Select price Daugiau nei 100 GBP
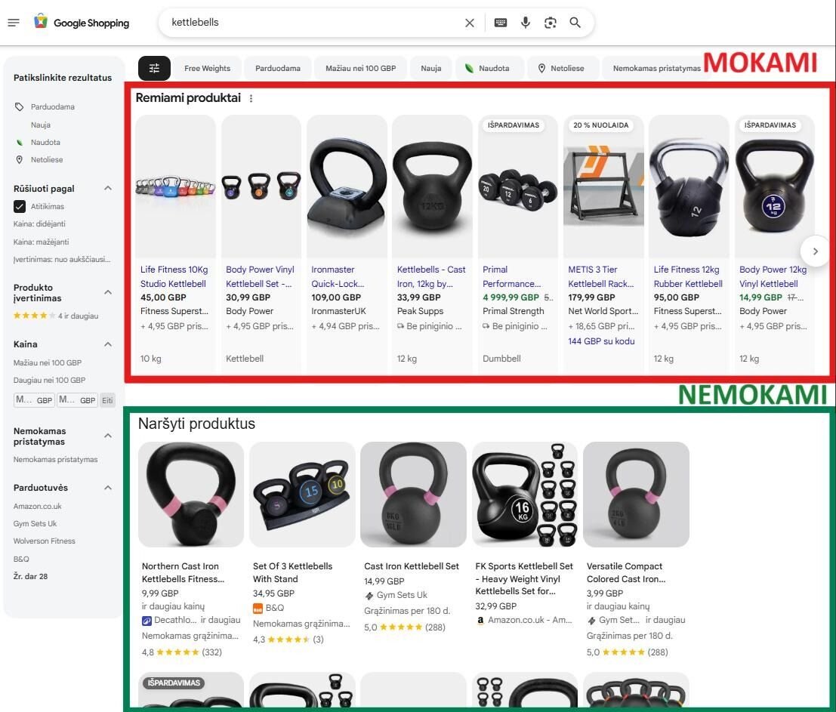Screen dimensions: 836x712 pyautogui.click(x=49, y=380)
